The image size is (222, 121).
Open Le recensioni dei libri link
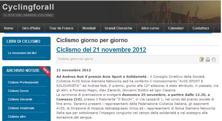(22, 53)
